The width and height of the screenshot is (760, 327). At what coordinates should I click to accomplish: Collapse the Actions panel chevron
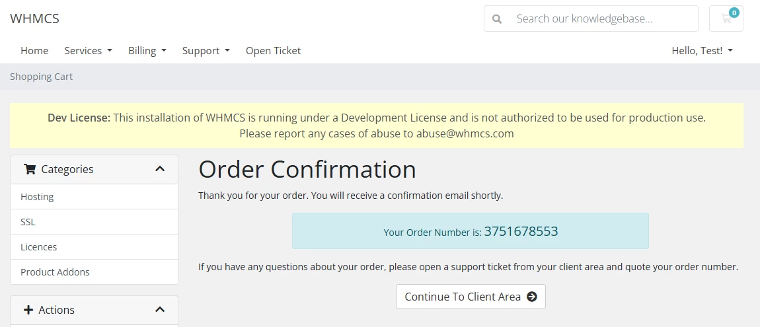coord(160,310)
